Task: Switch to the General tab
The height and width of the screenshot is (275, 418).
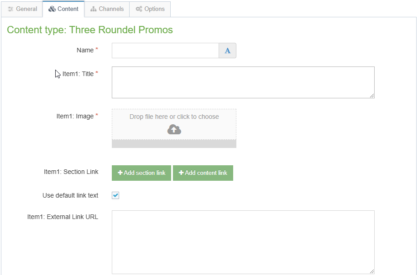Action: (22, 9)
